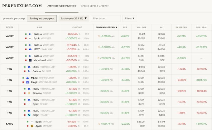This screenshot has height=130, width=212.
Task: Click red short marker next to Variational
Action: click(26, 60)
